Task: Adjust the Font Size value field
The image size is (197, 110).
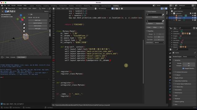Action: [x=159, y=37]
